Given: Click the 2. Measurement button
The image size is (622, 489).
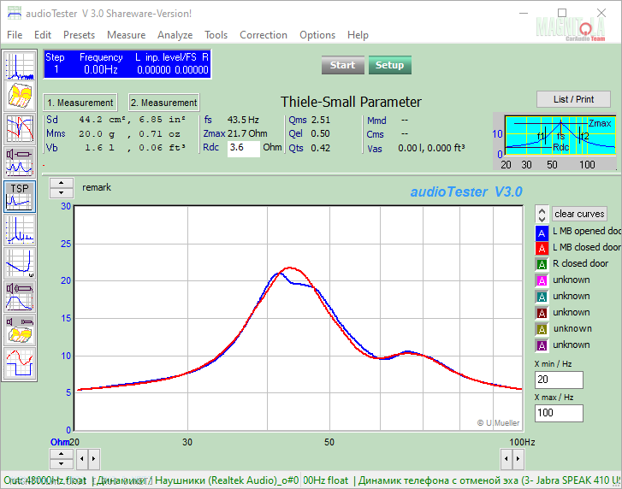Looking at the screenshot, I should tap(163, 103).
